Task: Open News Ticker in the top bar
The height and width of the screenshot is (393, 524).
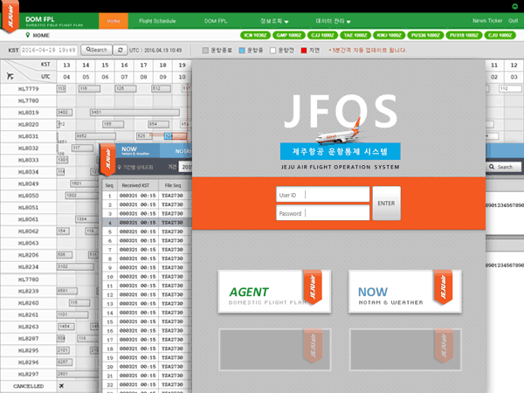Action: (487, 21)
